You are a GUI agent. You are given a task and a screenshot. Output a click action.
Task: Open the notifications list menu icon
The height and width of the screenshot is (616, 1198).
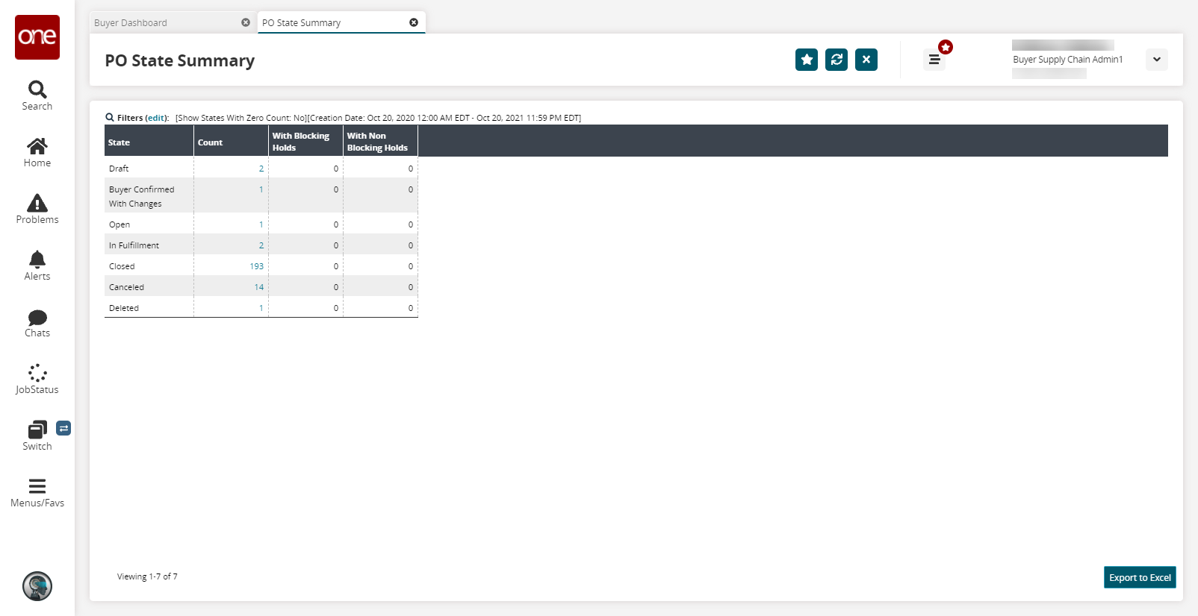click(x=934, y=60)
